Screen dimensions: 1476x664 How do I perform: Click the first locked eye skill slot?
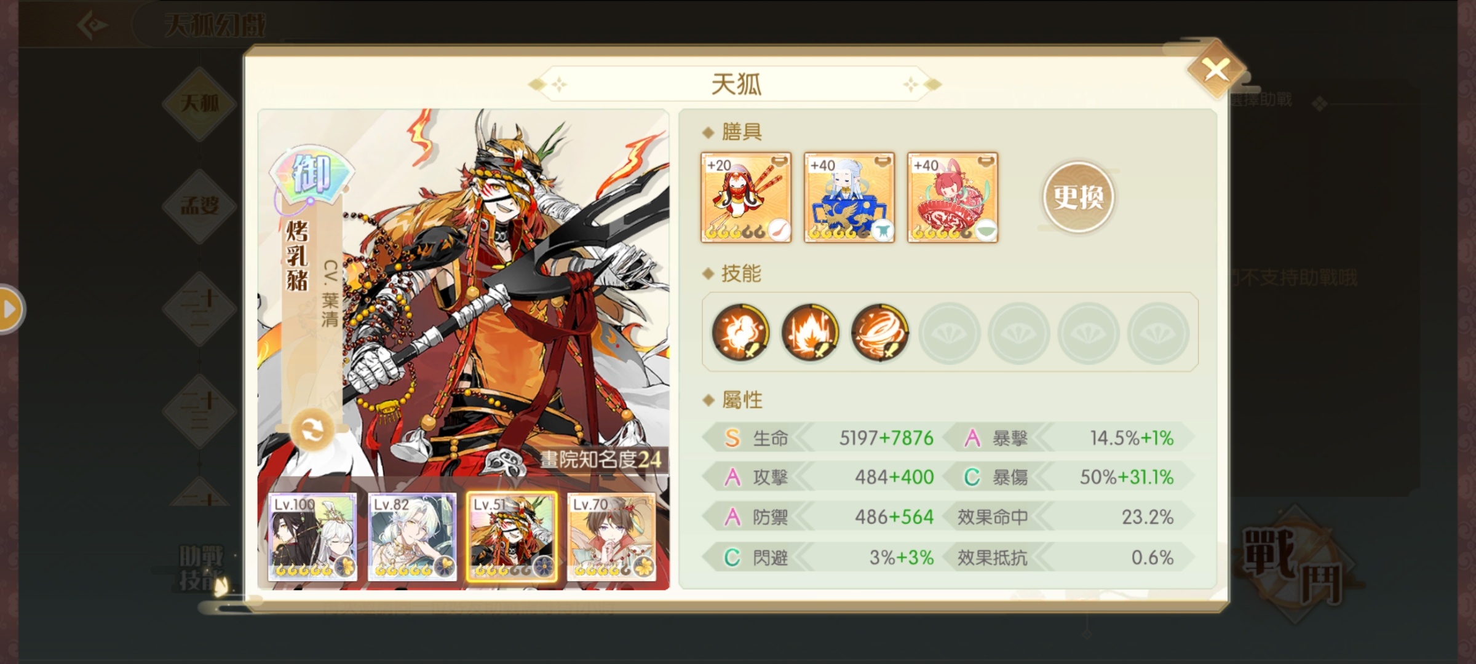pos(950,333)
